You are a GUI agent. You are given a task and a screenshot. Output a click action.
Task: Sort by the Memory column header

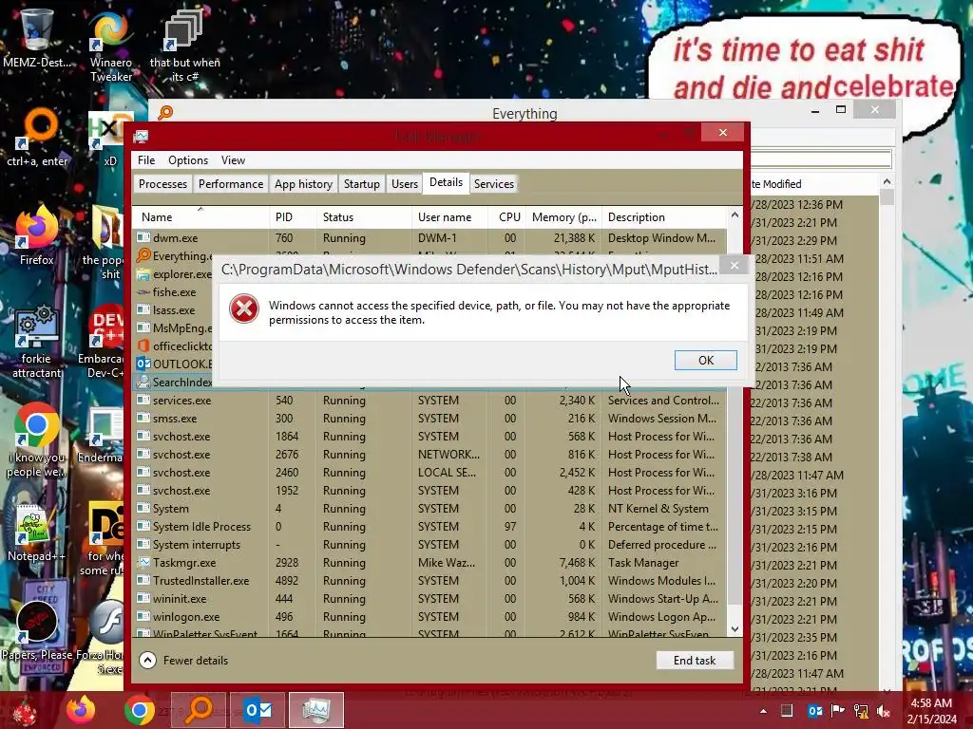[x=563, y=217]
